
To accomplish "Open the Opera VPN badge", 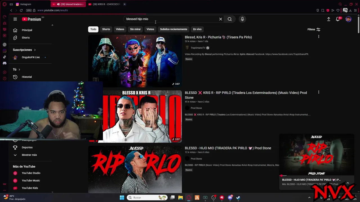I will click(x=29, y=10).
